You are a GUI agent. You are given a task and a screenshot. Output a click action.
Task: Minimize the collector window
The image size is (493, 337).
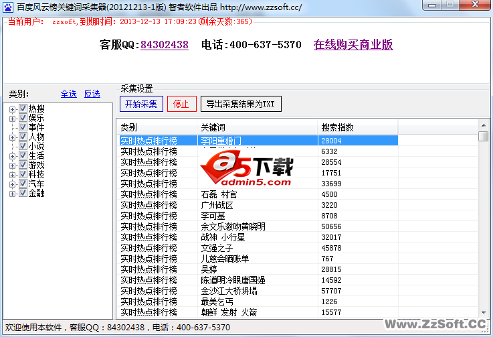[x=432, y=5]
